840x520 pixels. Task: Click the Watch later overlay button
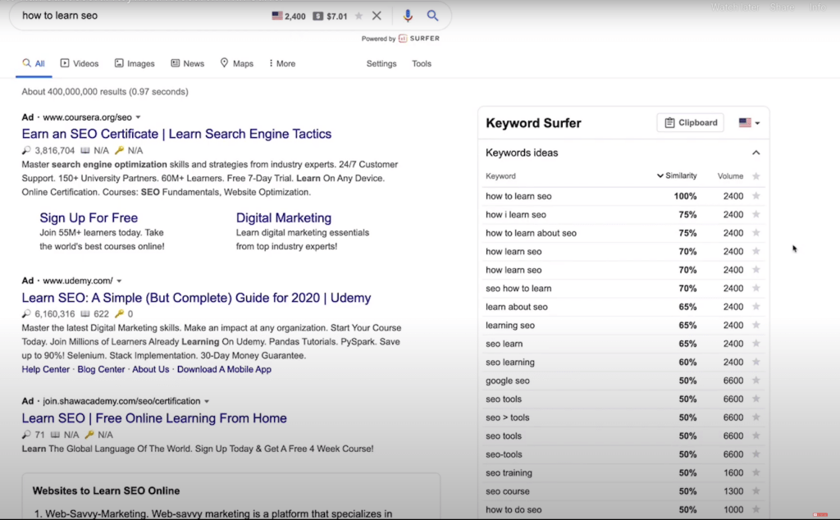click(734, 7)
